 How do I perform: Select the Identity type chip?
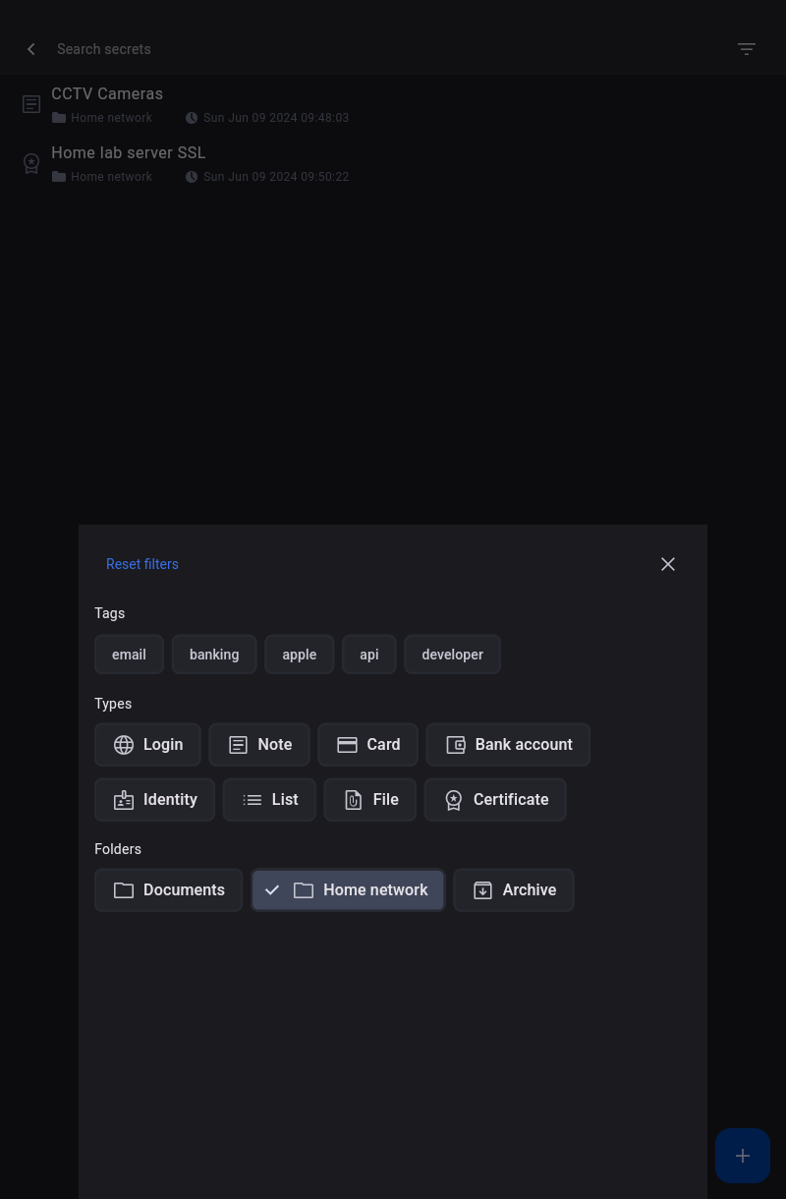pos(154,800)
